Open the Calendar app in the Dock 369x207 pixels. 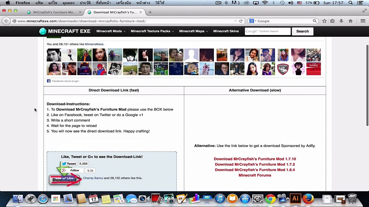[94, 199]
